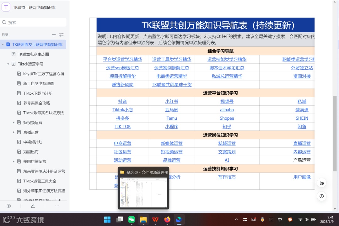Click the settings gear in the sidebar footer
Image resolution: width=339 pixels, height=226 pixels.
click(x=9, y=206)
